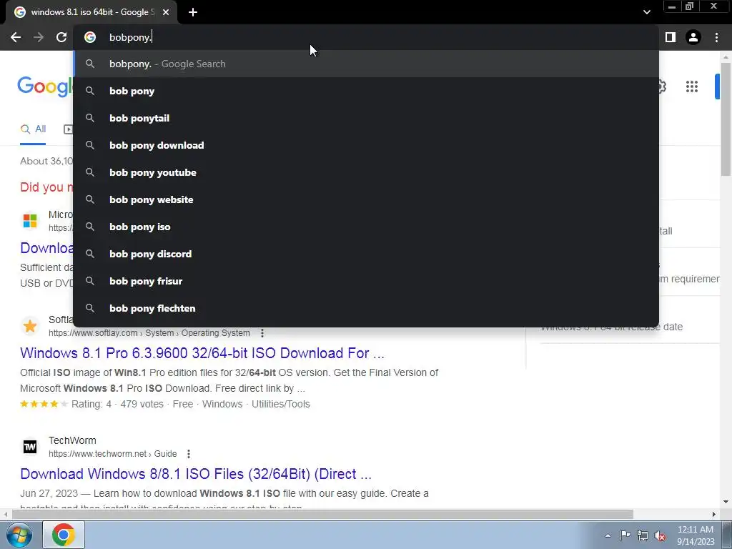
Task: Reload the current page
Action: (61, 37)
